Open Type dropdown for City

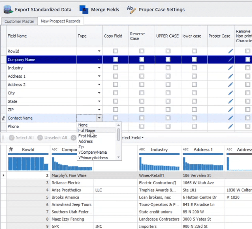point(99,93)
